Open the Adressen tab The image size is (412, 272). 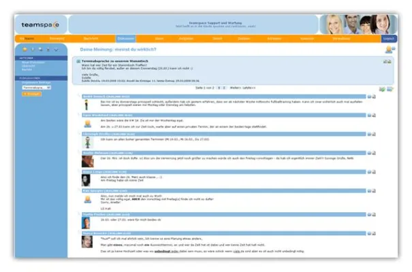click(274, 39)
